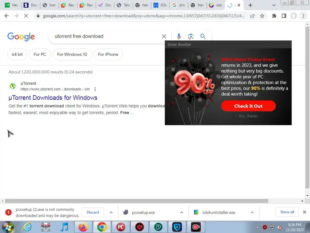Show hidden system tray icons
310x233 pixels.
tap(257, 227)
